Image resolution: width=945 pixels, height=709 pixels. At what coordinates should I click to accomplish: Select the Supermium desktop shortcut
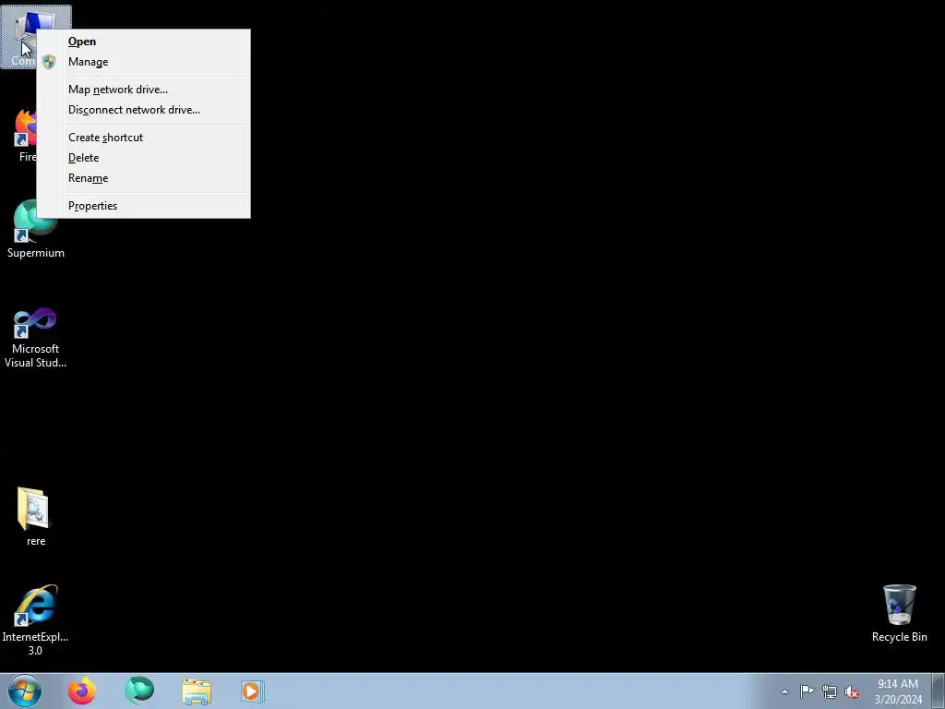36,230
